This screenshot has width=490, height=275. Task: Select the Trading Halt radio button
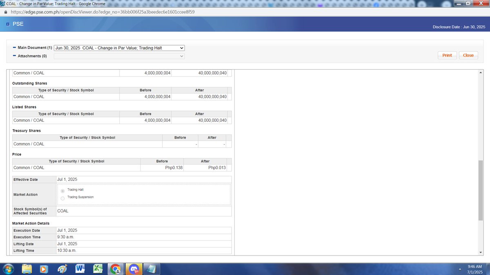point(62,191)
